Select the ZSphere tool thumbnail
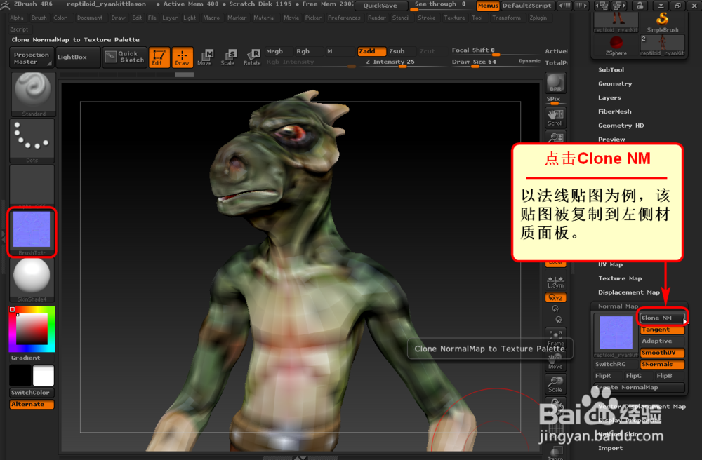702x460 pixels. coord(616,45)
